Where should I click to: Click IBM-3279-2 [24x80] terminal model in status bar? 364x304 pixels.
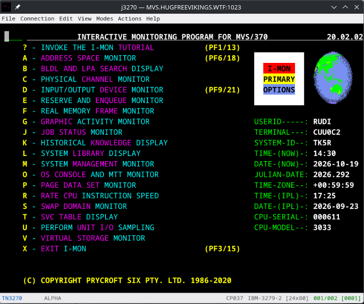coord(278,298)
